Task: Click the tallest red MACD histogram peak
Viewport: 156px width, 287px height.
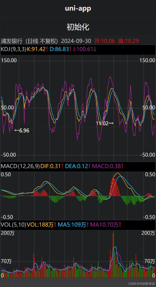Action: [114, 185]
